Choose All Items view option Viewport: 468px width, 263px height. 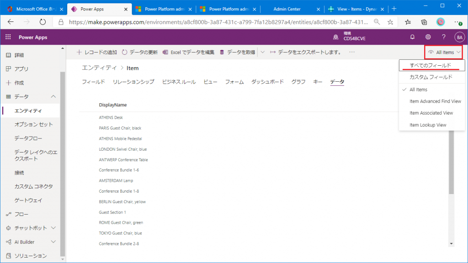[x=432, y=89]
